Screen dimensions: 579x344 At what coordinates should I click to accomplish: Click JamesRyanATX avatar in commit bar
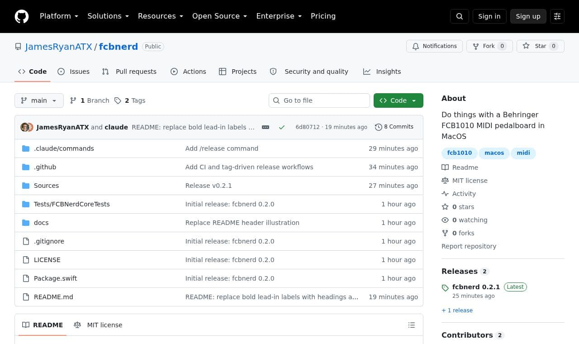(x=25, y=127)
